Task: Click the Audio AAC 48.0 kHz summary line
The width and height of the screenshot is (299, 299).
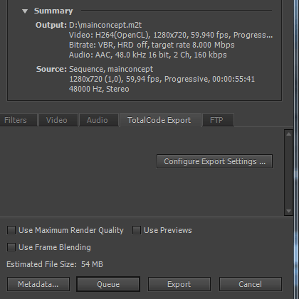Action: point(148,55)
